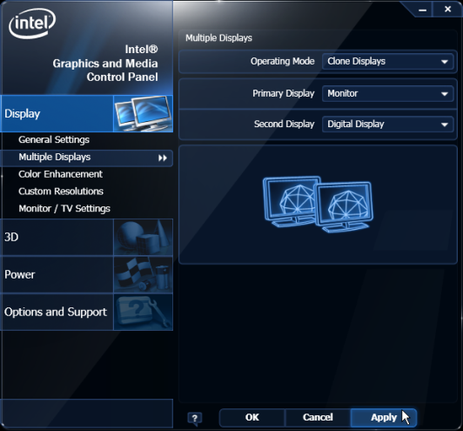Click the OK button
The image size is (463, 431).
coord(252,417)
